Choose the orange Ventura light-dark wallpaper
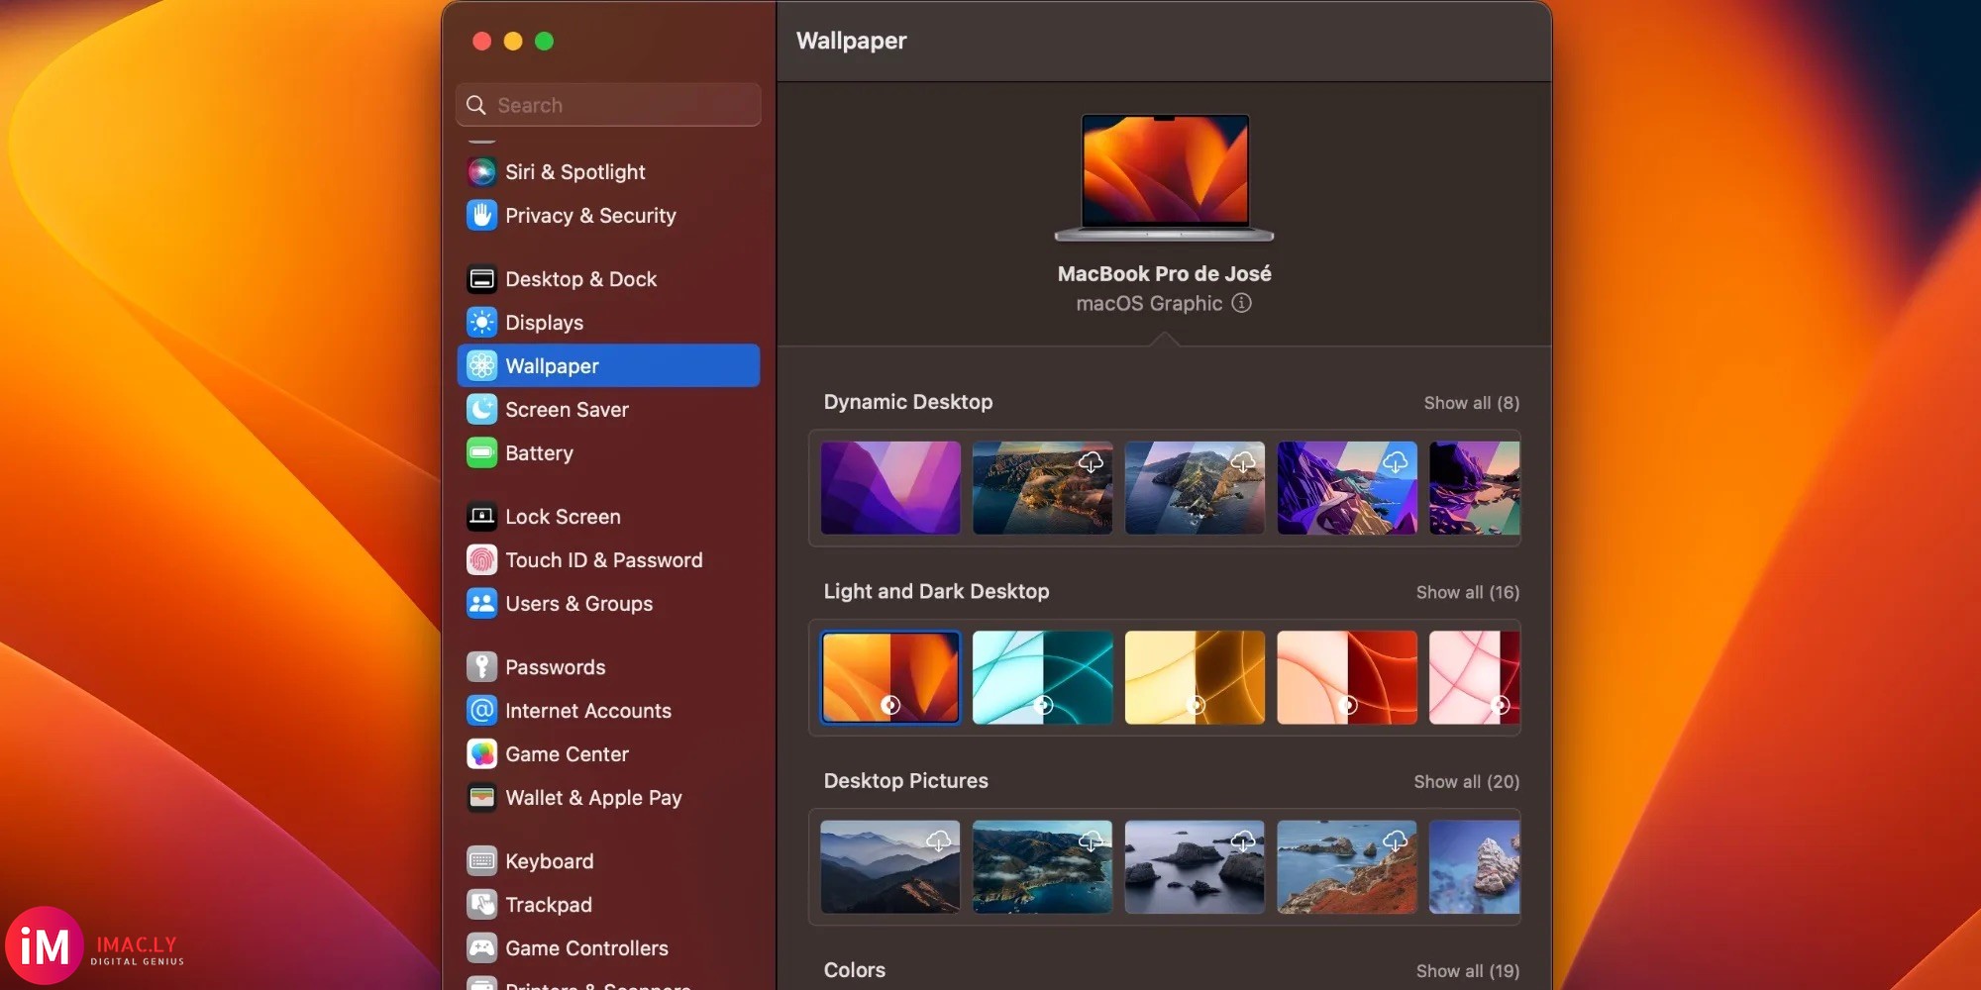This screenshot has height=990, width=1981. (x=890, y=677)
